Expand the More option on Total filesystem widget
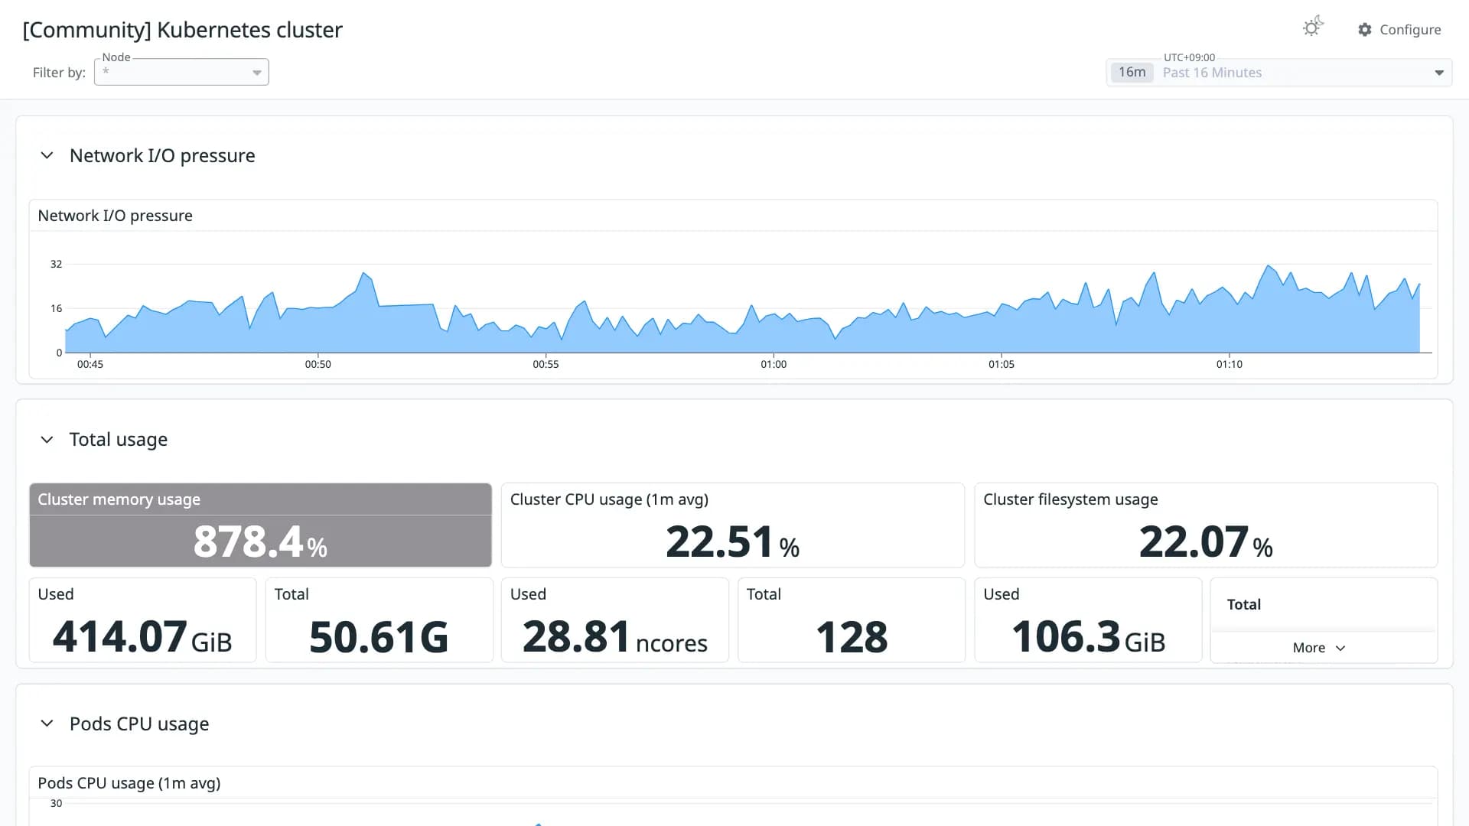Image resolution: width=1469 pixels, height=826 pixels. 1319,648
